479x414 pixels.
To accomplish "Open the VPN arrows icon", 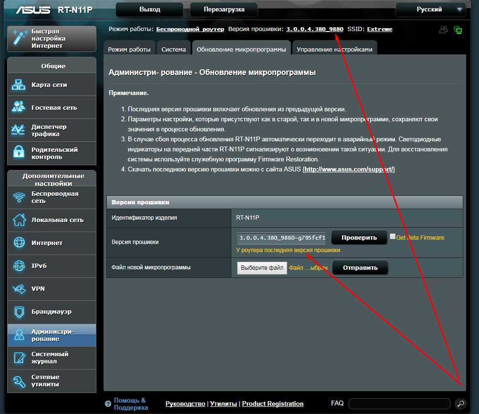I will coord(19,288).
